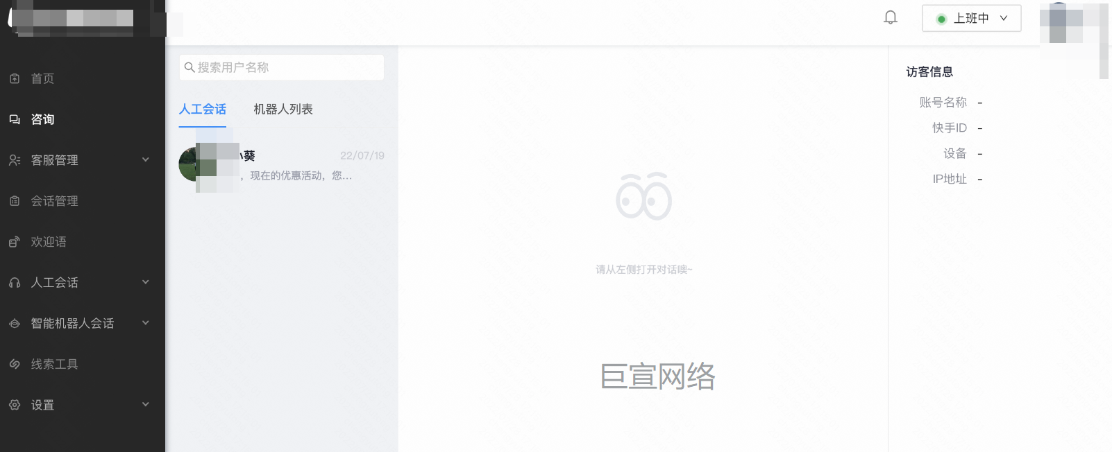This screenshot has height=452, width=1112.
Task: Switch to the 机器人列表 tab
Action: click(x=283, y=110)
